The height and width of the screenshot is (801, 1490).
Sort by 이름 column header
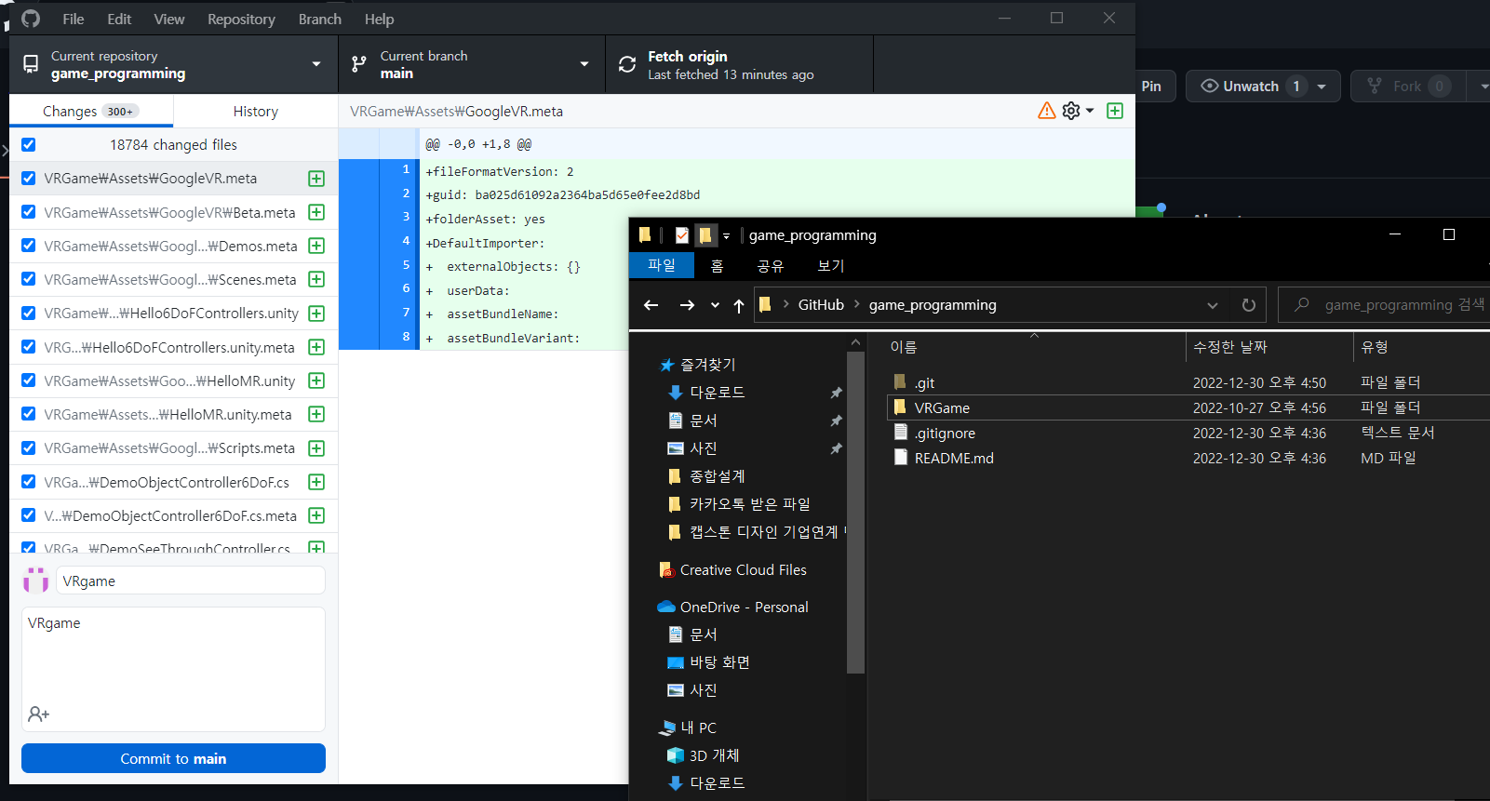(x=904, y=347)
